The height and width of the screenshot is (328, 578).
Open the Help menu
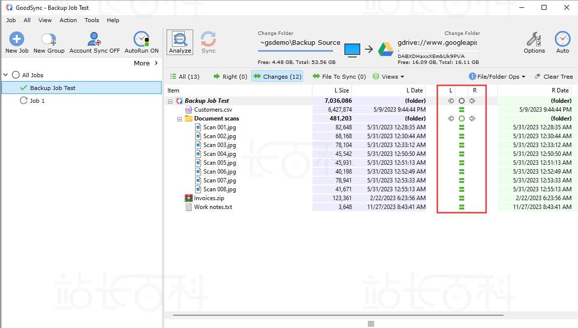click(x=113, y=20)
